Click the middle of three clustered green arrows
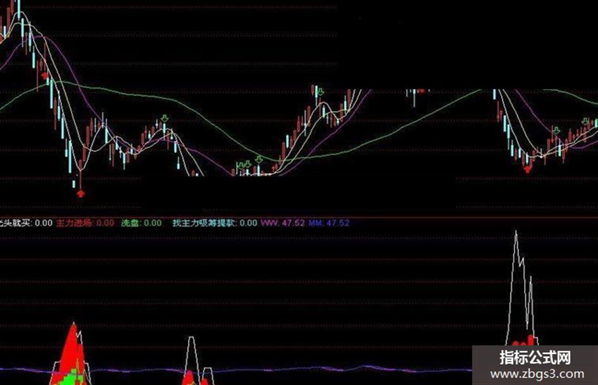The height and width of the screenshot is (385, 598). coord(248,164)
